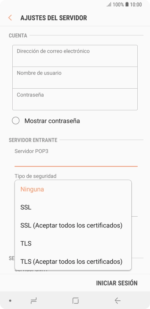
Task: Select Ninguna security option
Action: pos(73,189)
